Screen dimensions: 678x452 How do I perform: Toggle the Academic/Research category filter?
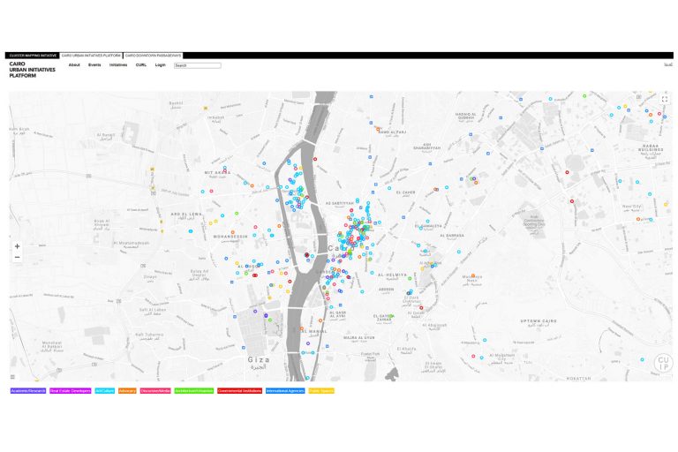click(28, 390)
